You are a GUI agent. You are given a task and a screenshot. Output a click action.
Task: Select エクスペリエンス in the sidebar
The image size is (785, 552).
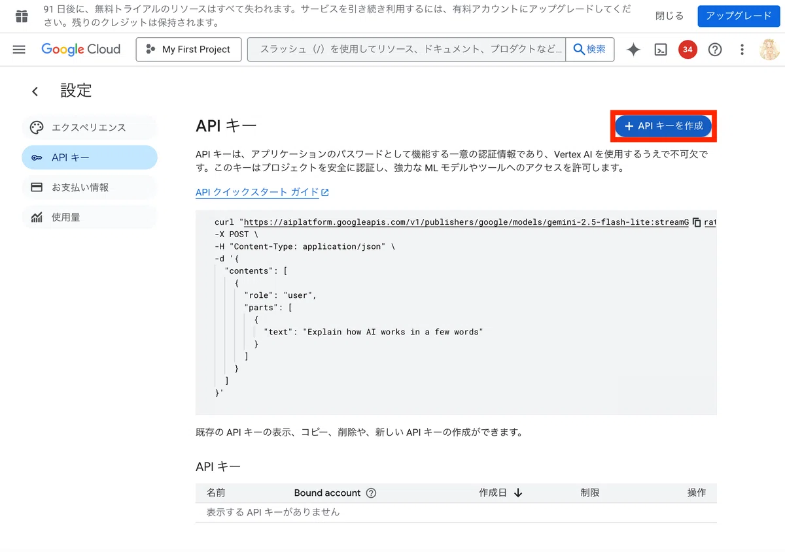click(x=90, y=127)
